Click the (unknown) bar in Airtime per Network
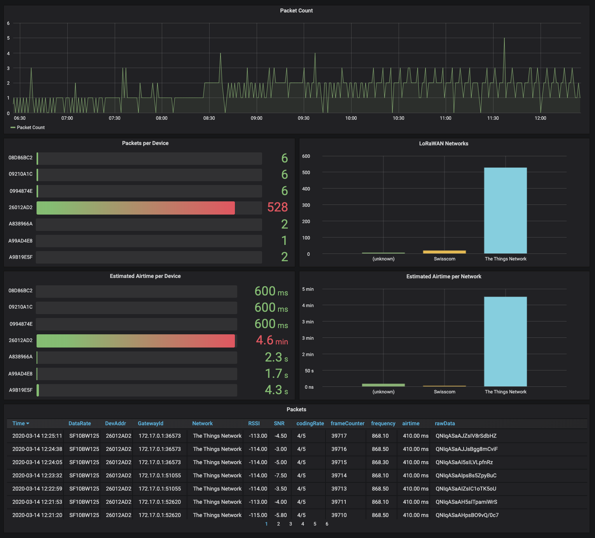The image size is (595, 538). coord(383,385)
